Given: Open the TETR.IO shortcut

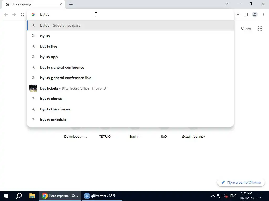Looking at the screenshot, I should (x=105, y=136).
